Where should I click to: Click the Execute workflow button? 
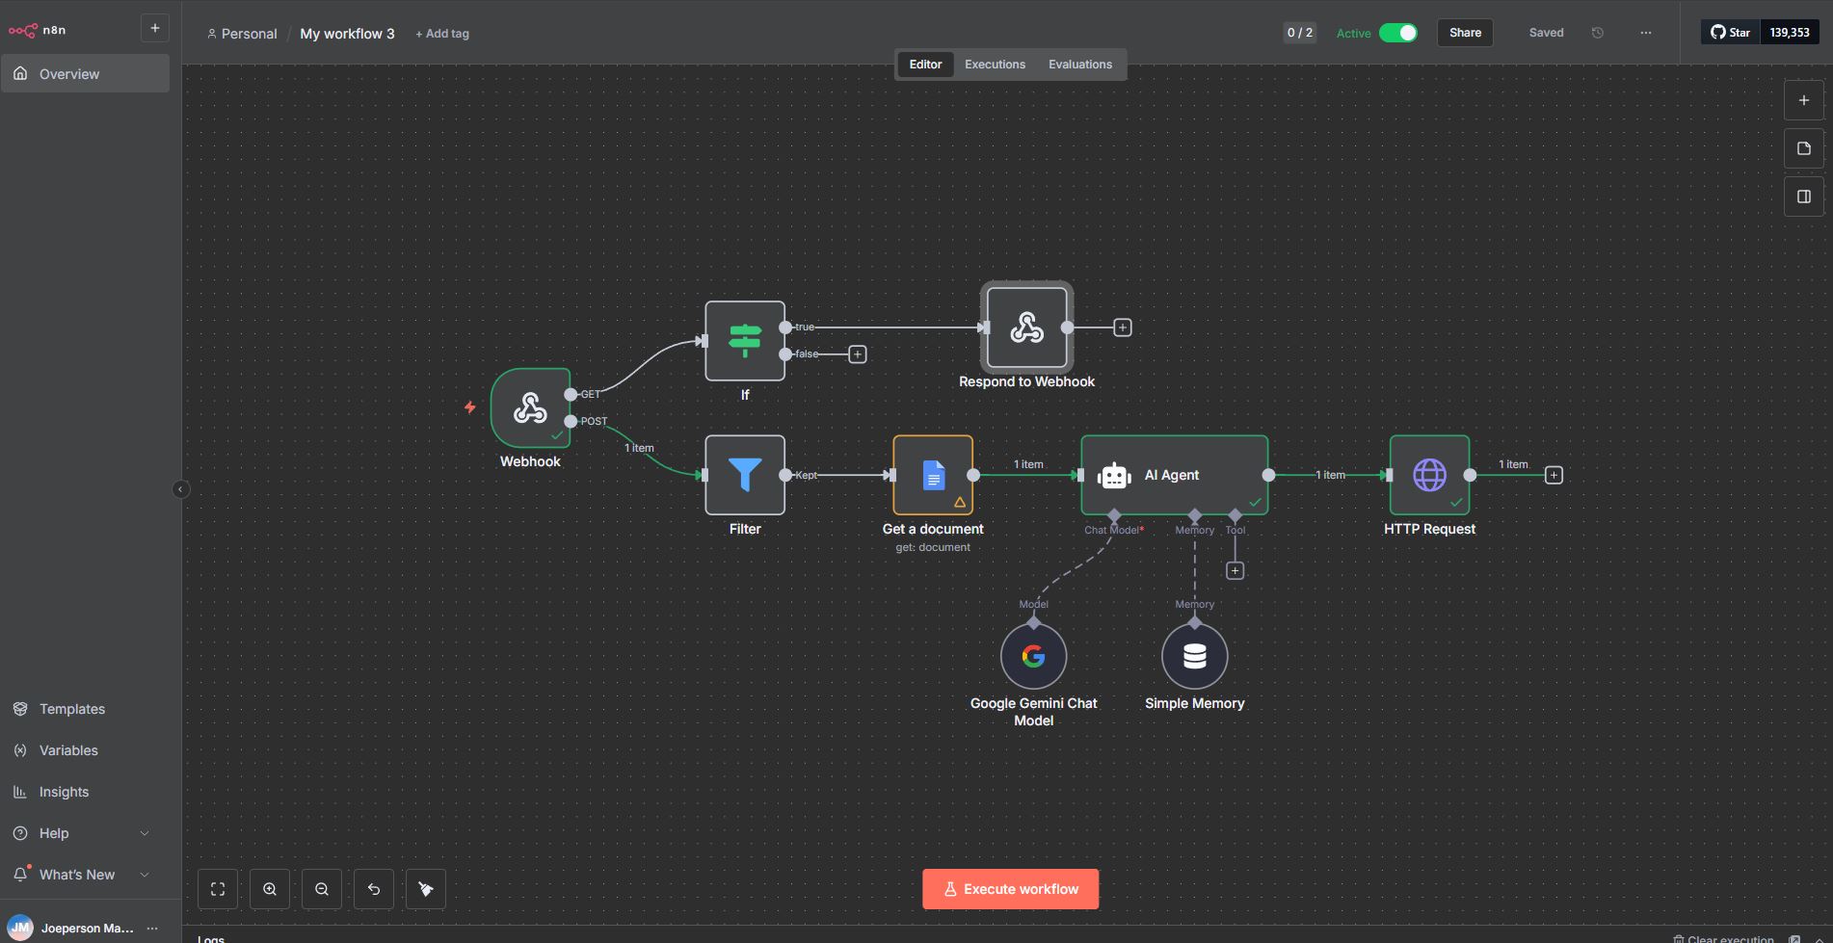(1010, 889)
